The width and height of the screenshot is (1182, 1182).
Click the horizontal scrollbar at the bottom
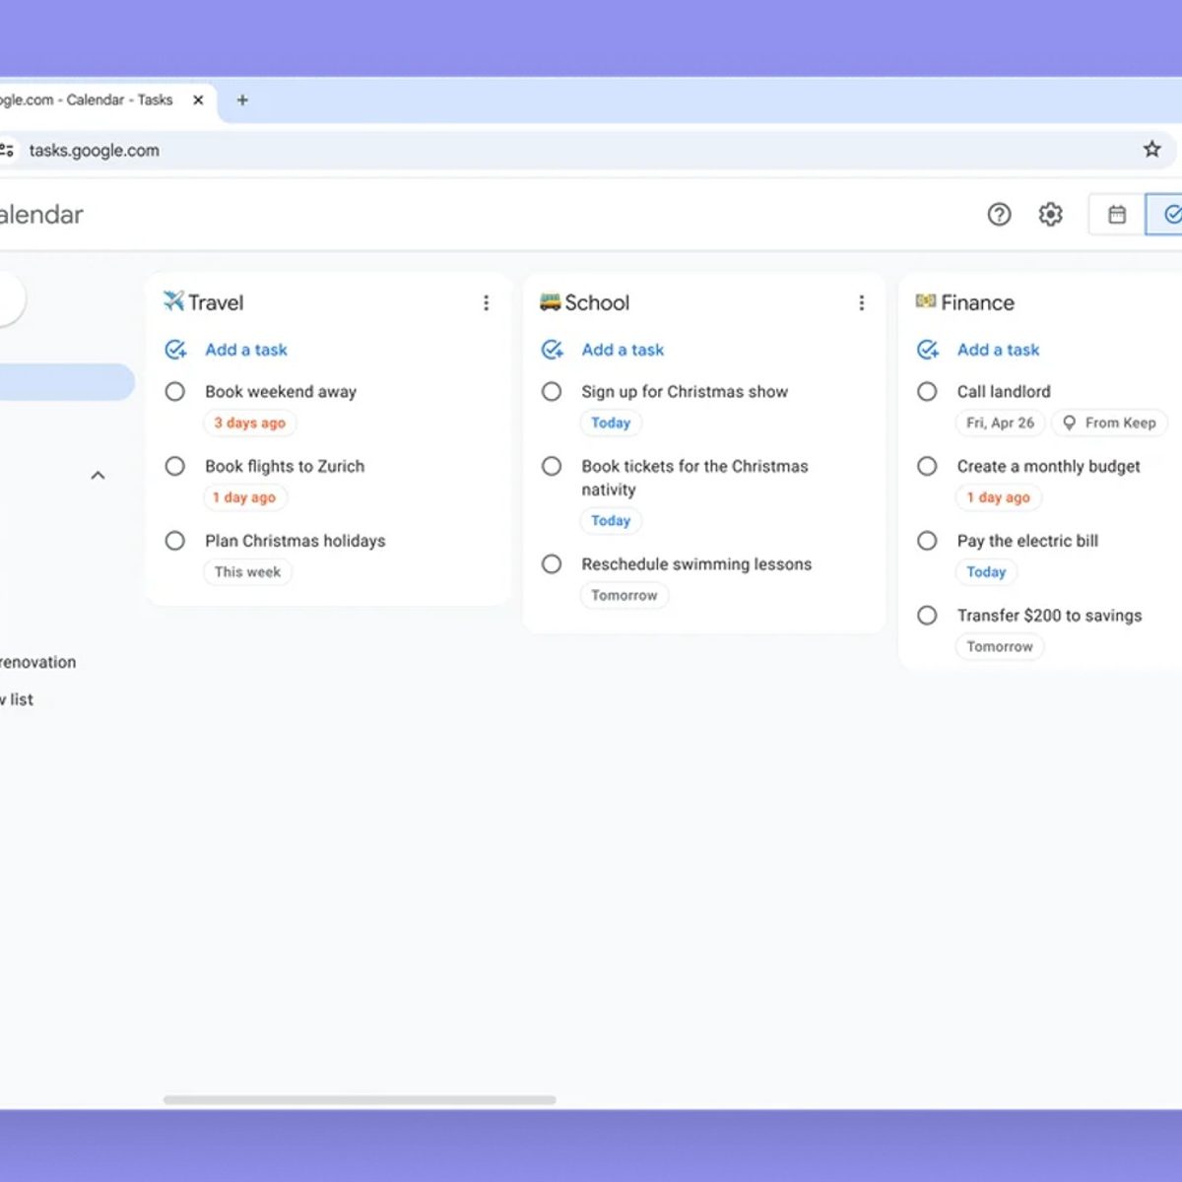point(360,1100)
